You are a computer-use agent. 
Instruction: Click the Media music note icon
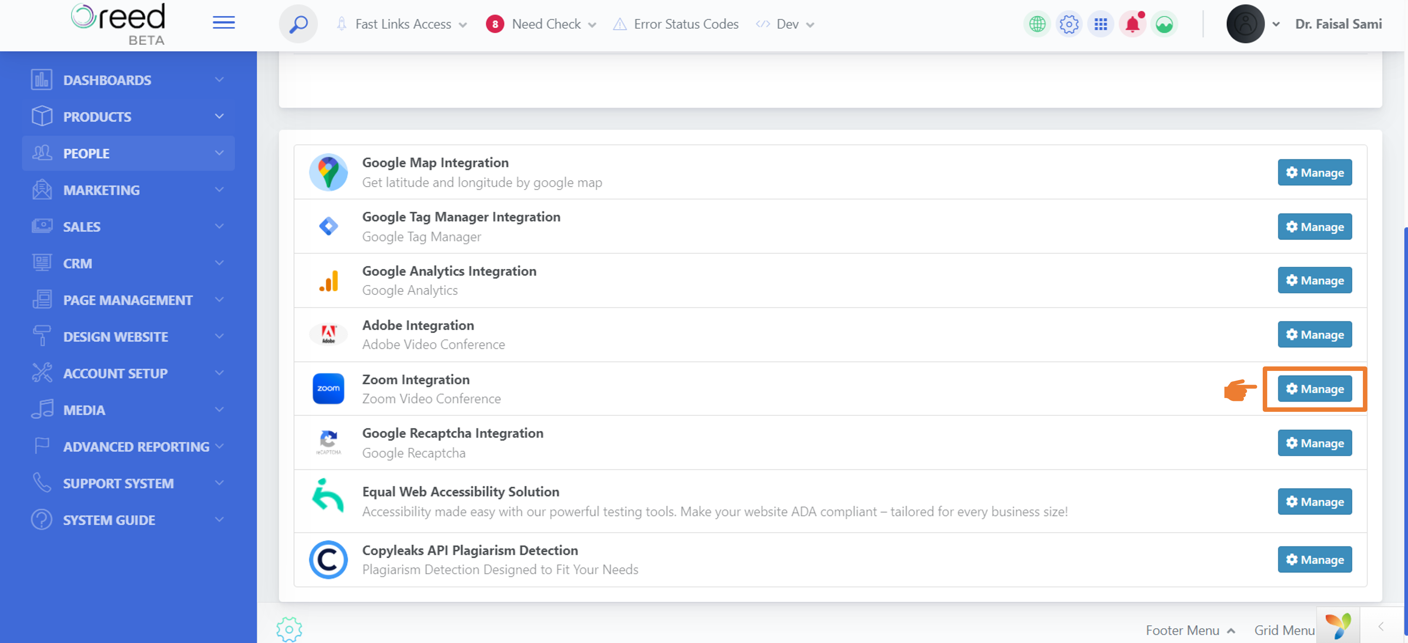42,409
